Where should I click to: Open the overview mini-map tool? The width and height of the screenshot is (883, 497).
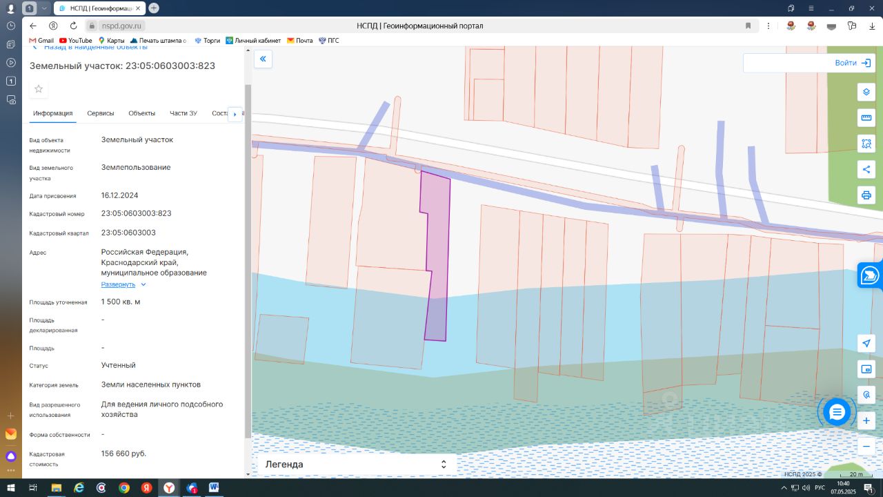coord(866,369)
